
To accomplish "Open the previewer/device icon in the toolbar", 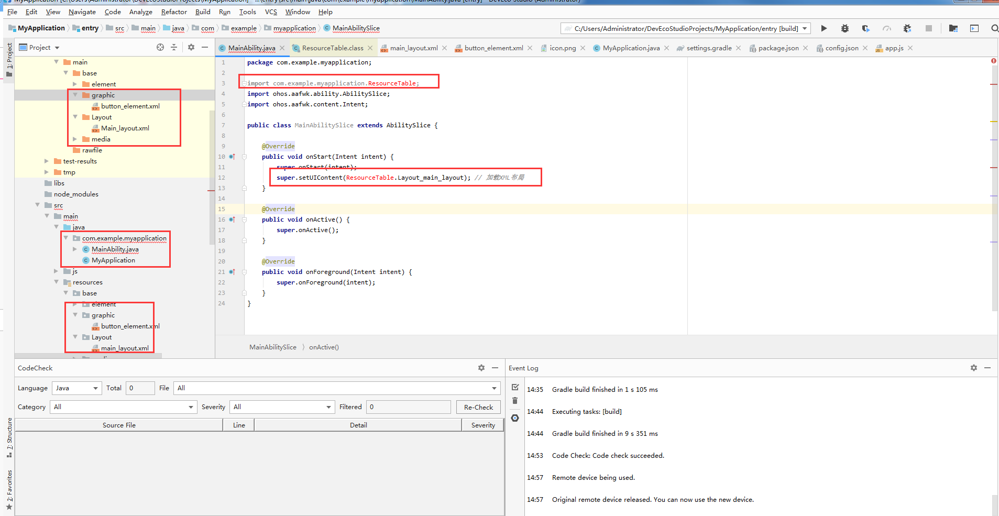I will pyautogui.click(x=974, y=28).
